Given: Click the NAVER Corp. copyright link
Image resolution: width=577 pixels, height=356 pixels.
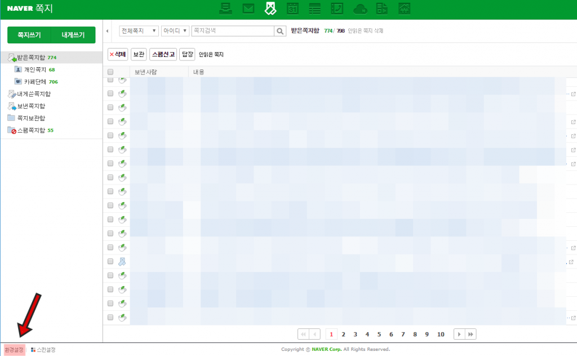Looking at the screenshot, I should click(327, 349).
